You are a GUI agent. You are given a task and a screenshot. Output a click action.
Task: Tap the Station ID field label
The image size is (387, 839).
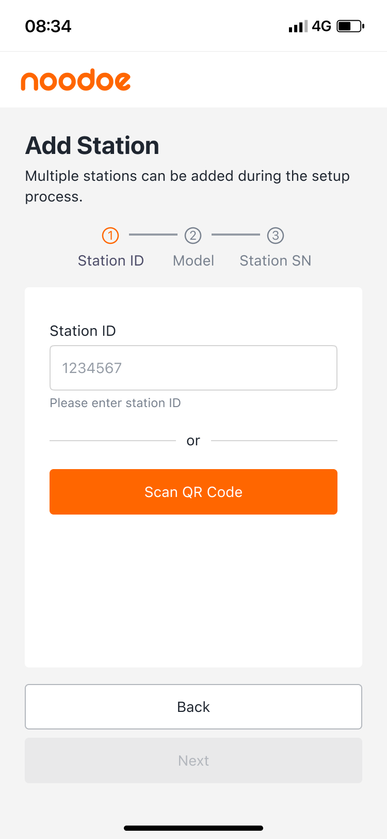(83, 331)
